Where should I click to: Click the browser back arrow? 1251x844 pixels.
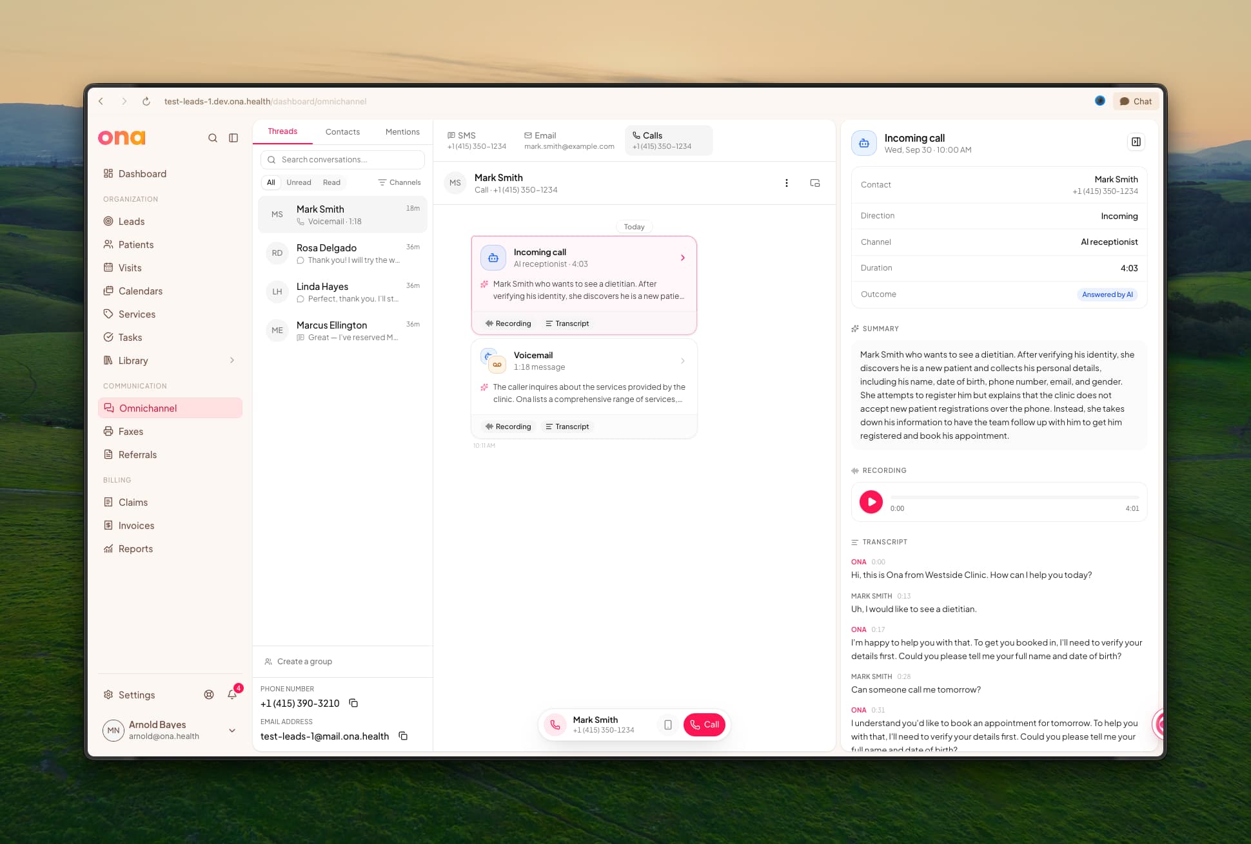[x=101, y=101]
